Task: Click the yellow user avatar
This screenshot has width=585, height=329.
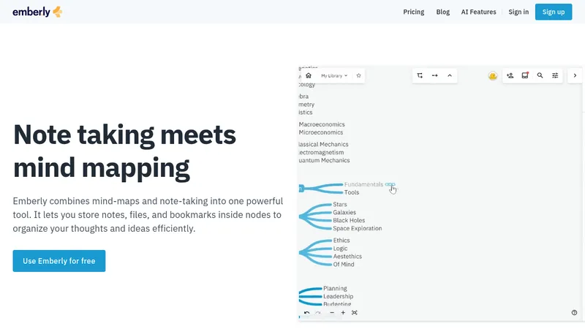Action: [x=492, y=76]
